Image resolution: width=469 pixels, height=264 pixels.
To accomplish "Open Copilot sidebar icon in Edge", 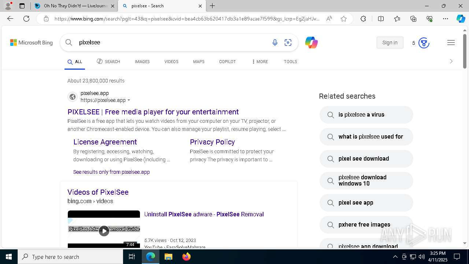I will pos(461,19).
